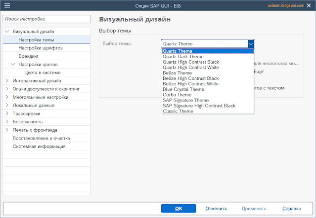Screen dimensions: 316x218
Task: Select the Трассировки tree label
Action: pyautogui.click(x=26, y=113)
